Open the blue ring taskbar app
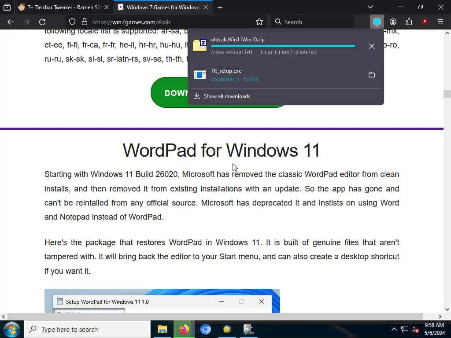The height and width of the screenshot is (338, 451). coord(206,329)
